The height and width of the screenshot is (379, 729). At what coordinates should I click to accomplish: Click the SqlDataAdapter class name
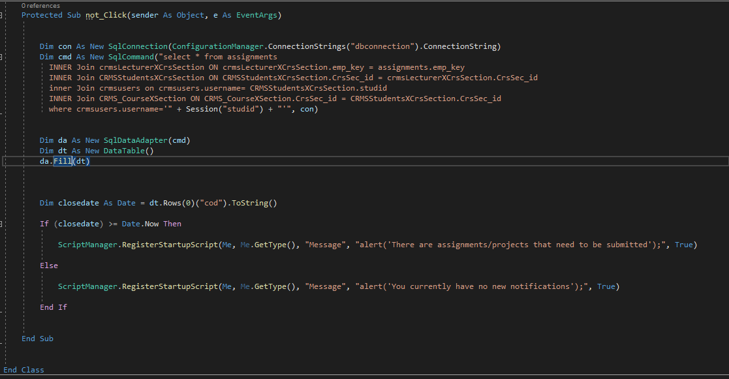pyautogui.click(x=136, y=140)
